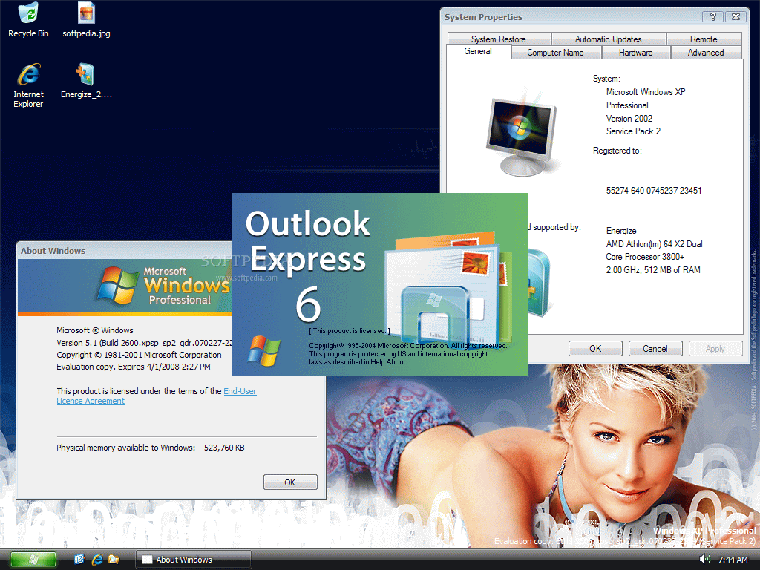Click '[ This product is licensed. ]' text

pos(349,330)
